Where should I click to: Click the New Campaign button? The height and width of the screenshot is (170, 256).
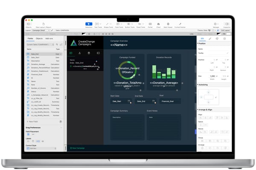[x=77, y=148]
